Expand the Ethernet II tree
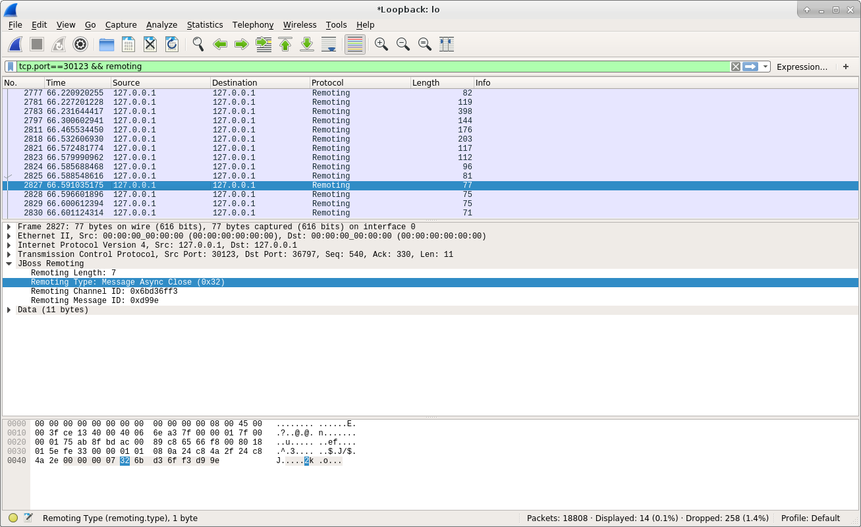Screen dimensions: 861x527 click(x=9, y=236)
